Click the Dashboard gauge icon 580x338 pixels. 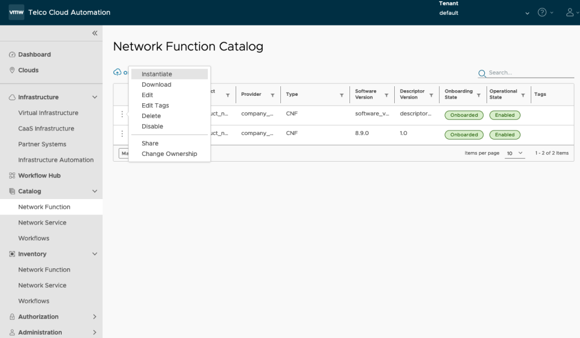pos(12,54)
